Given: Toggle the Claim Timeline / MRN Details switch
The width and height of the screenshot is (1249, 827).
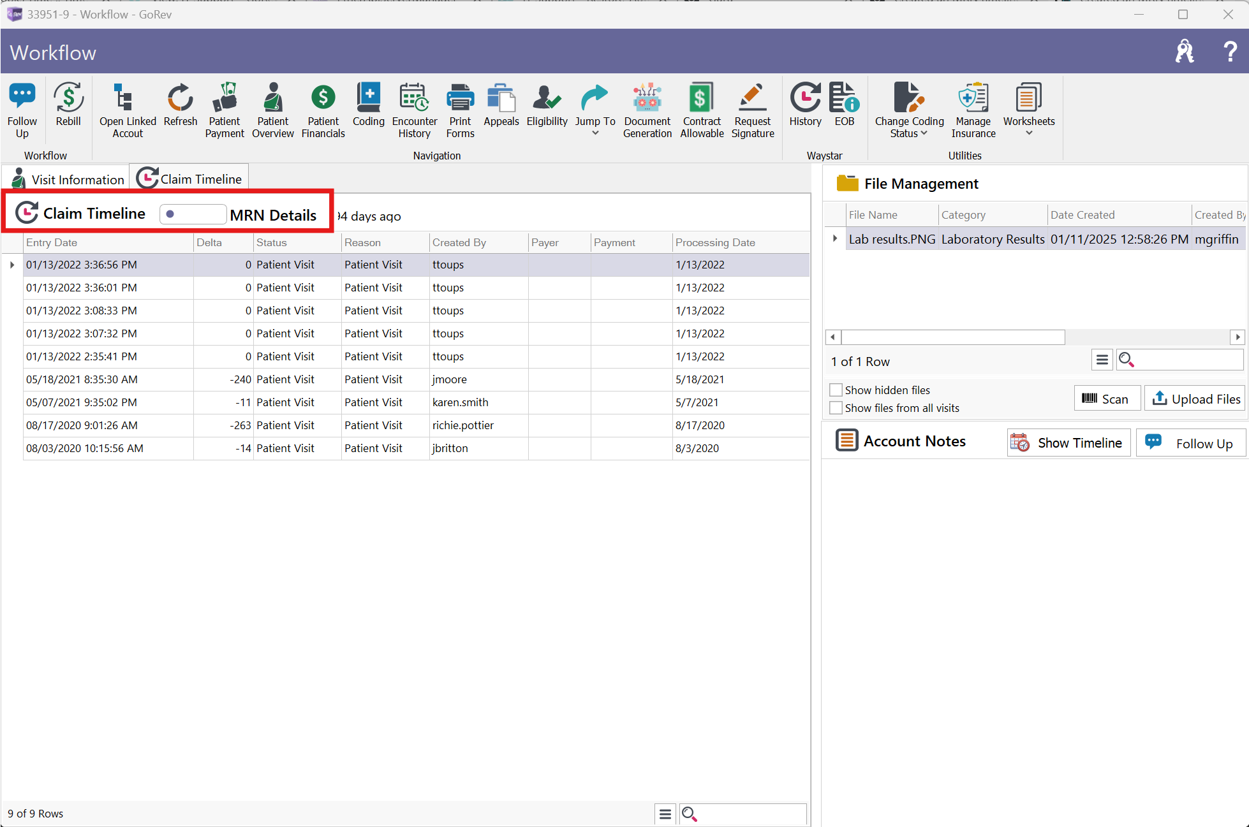Looking at the screenshot, I should [x=193, y=214].
